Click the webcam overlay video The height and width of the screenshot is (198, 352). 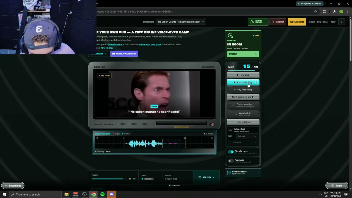[48, 27]
